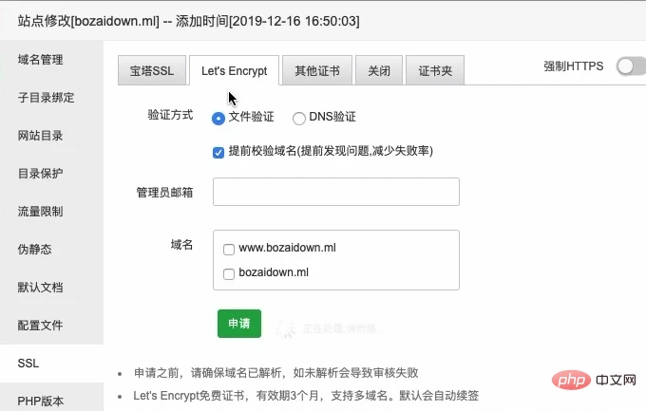646x411 pixels.
Task: Enable the 强制HTTPS toggle switch
Action: (631, 65)
